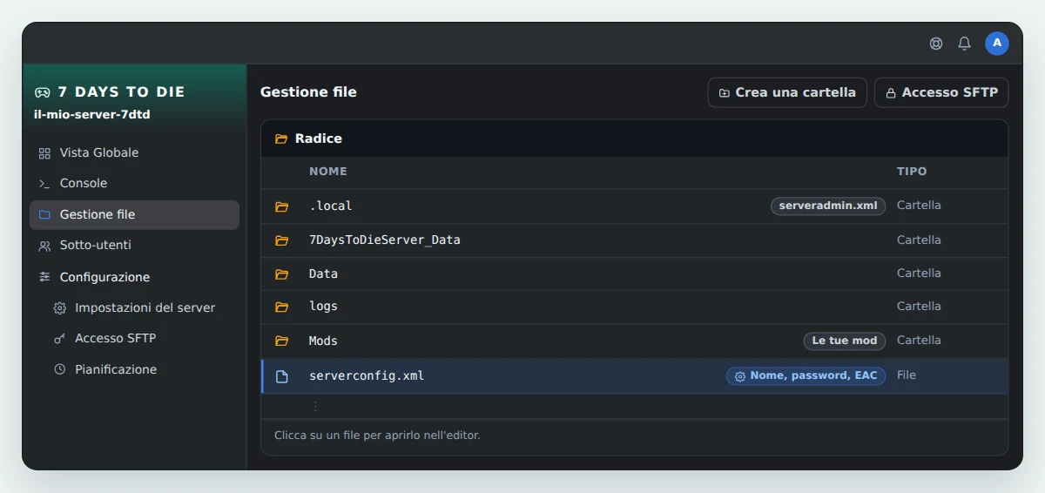Click the folder icon in the Mods row
The image size is (1045, 493).
click(281, 341)
